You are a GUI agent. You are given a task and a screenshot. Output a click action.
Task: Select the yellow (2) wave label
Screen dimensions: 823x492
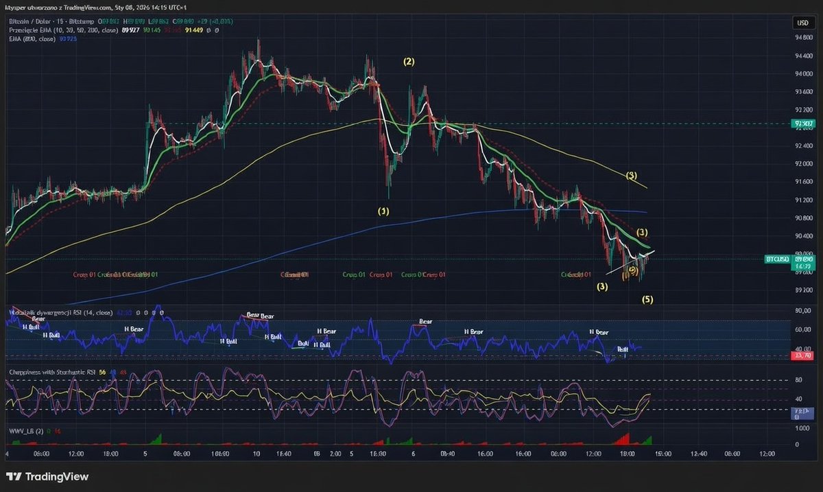tap(409, 62)
